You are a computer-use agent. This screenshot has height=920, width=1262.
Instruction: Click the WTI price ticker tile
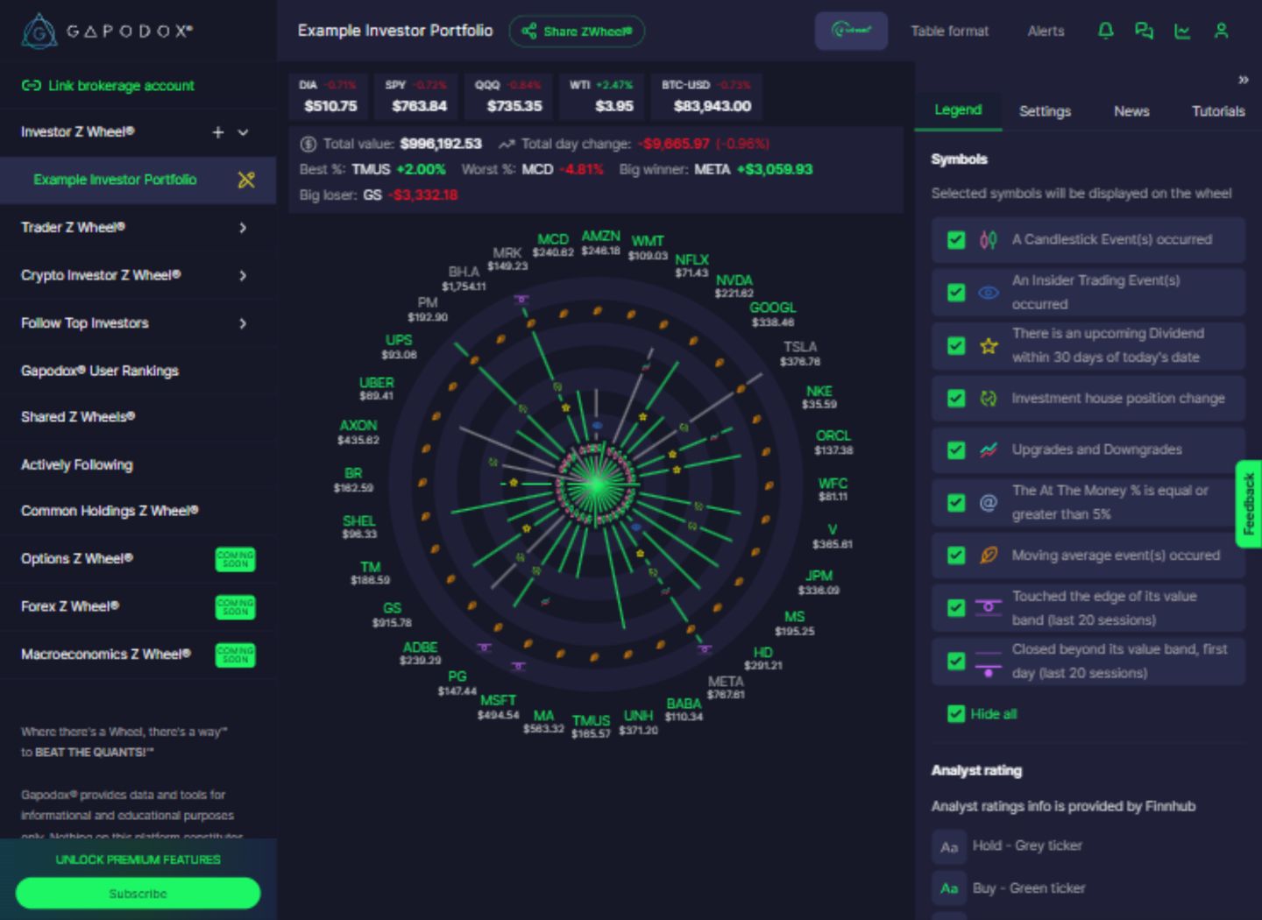tap(601, 96)
